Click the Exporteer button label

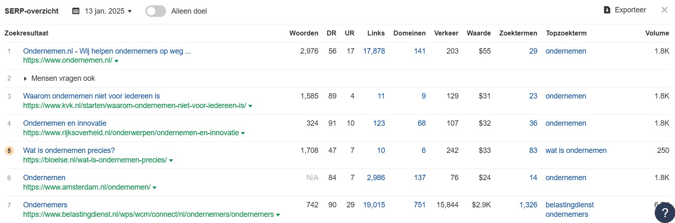[630, 10]
